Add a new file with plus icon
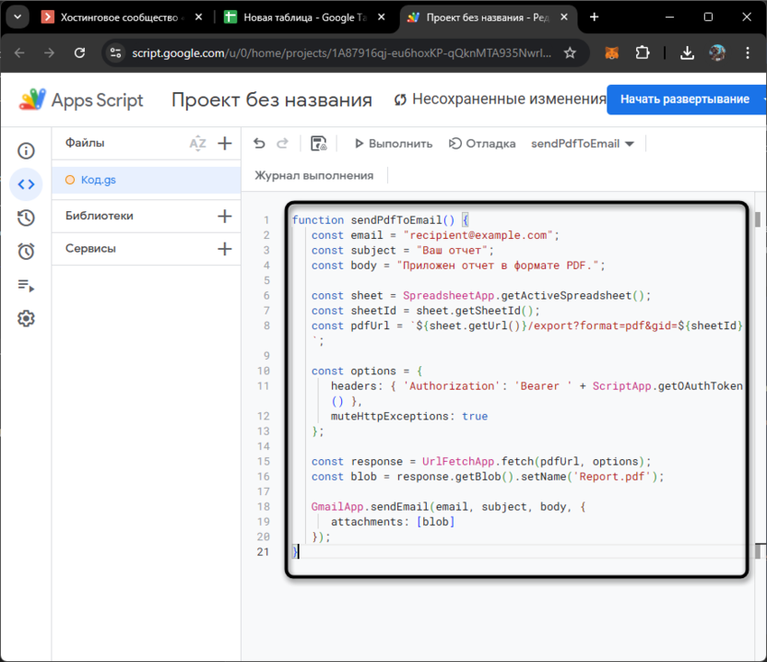767x662 pixels. tap(224, 143)
